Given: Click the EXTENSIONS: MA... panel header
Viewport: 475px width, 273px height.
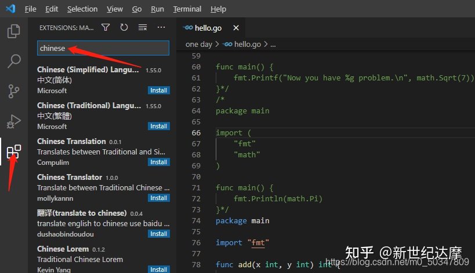Looking at the screenshot, I should point(67,28).
